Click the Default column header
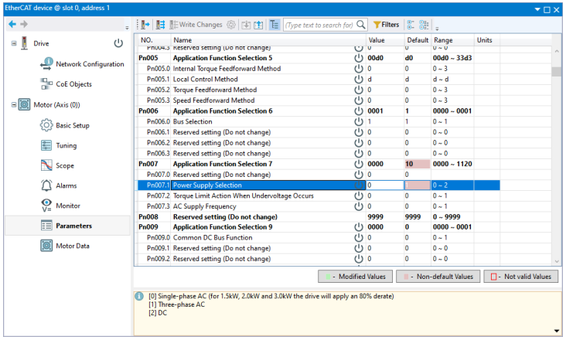 [418, 40]
